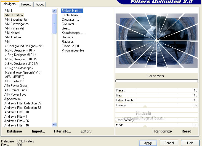The height and width of the screenshot is (146, 202).
Task: Click the Database button
Action: (x=14, y=131)
